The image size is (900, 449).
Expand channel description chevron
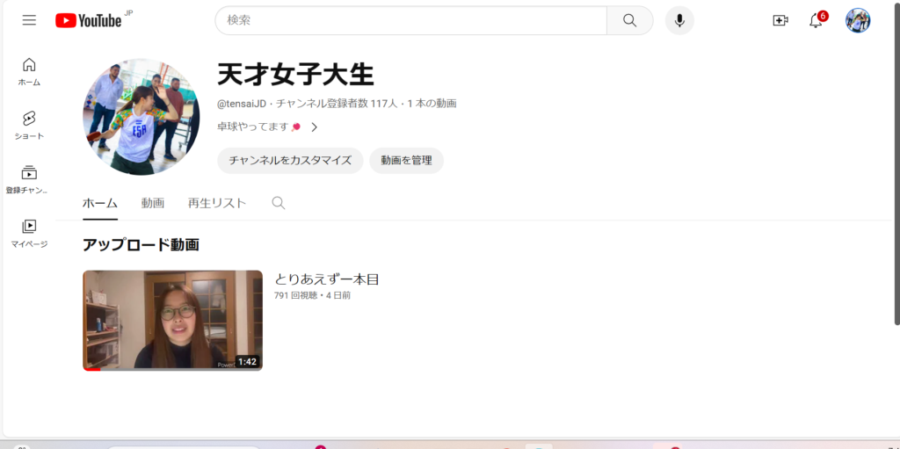(x=314, y=127)
